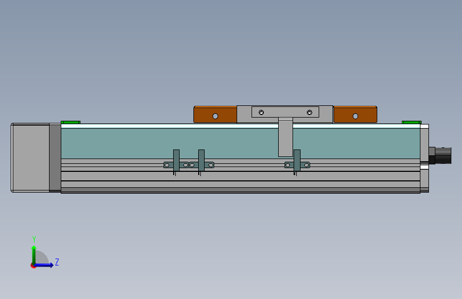Select the left green end tab

70,122
